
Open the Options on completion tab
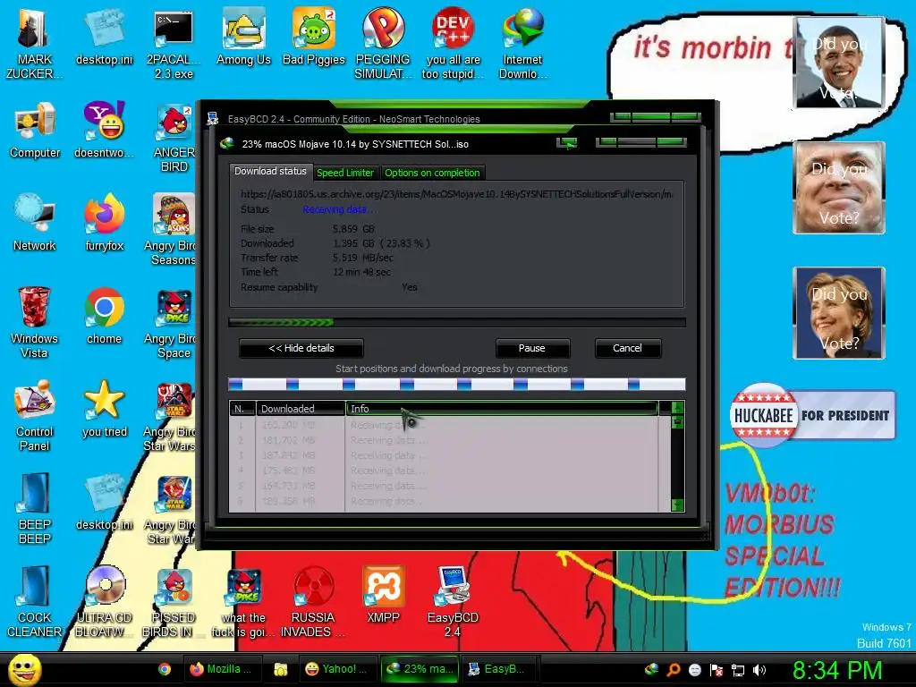[x=432, y=173]
